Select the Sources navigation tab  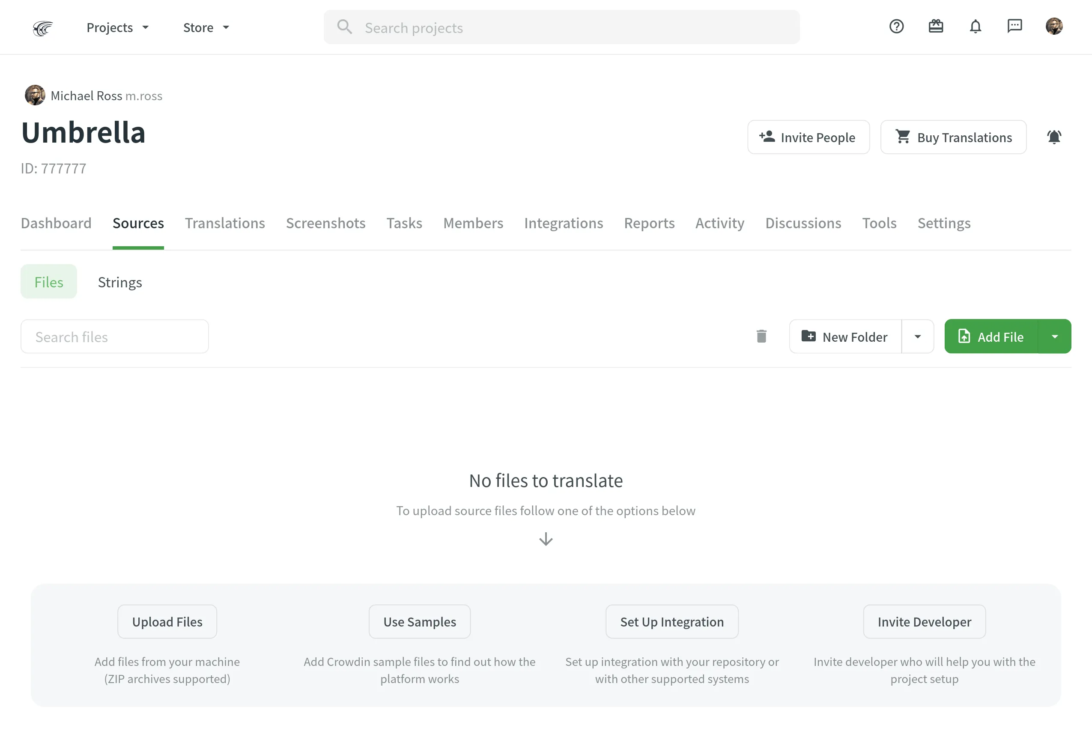(x=138, y=223)
